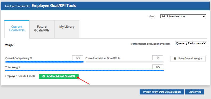Focus the Overall Individual Goal/KPI % field
Viewport: 211px width, 99px height.
[158, 58]
